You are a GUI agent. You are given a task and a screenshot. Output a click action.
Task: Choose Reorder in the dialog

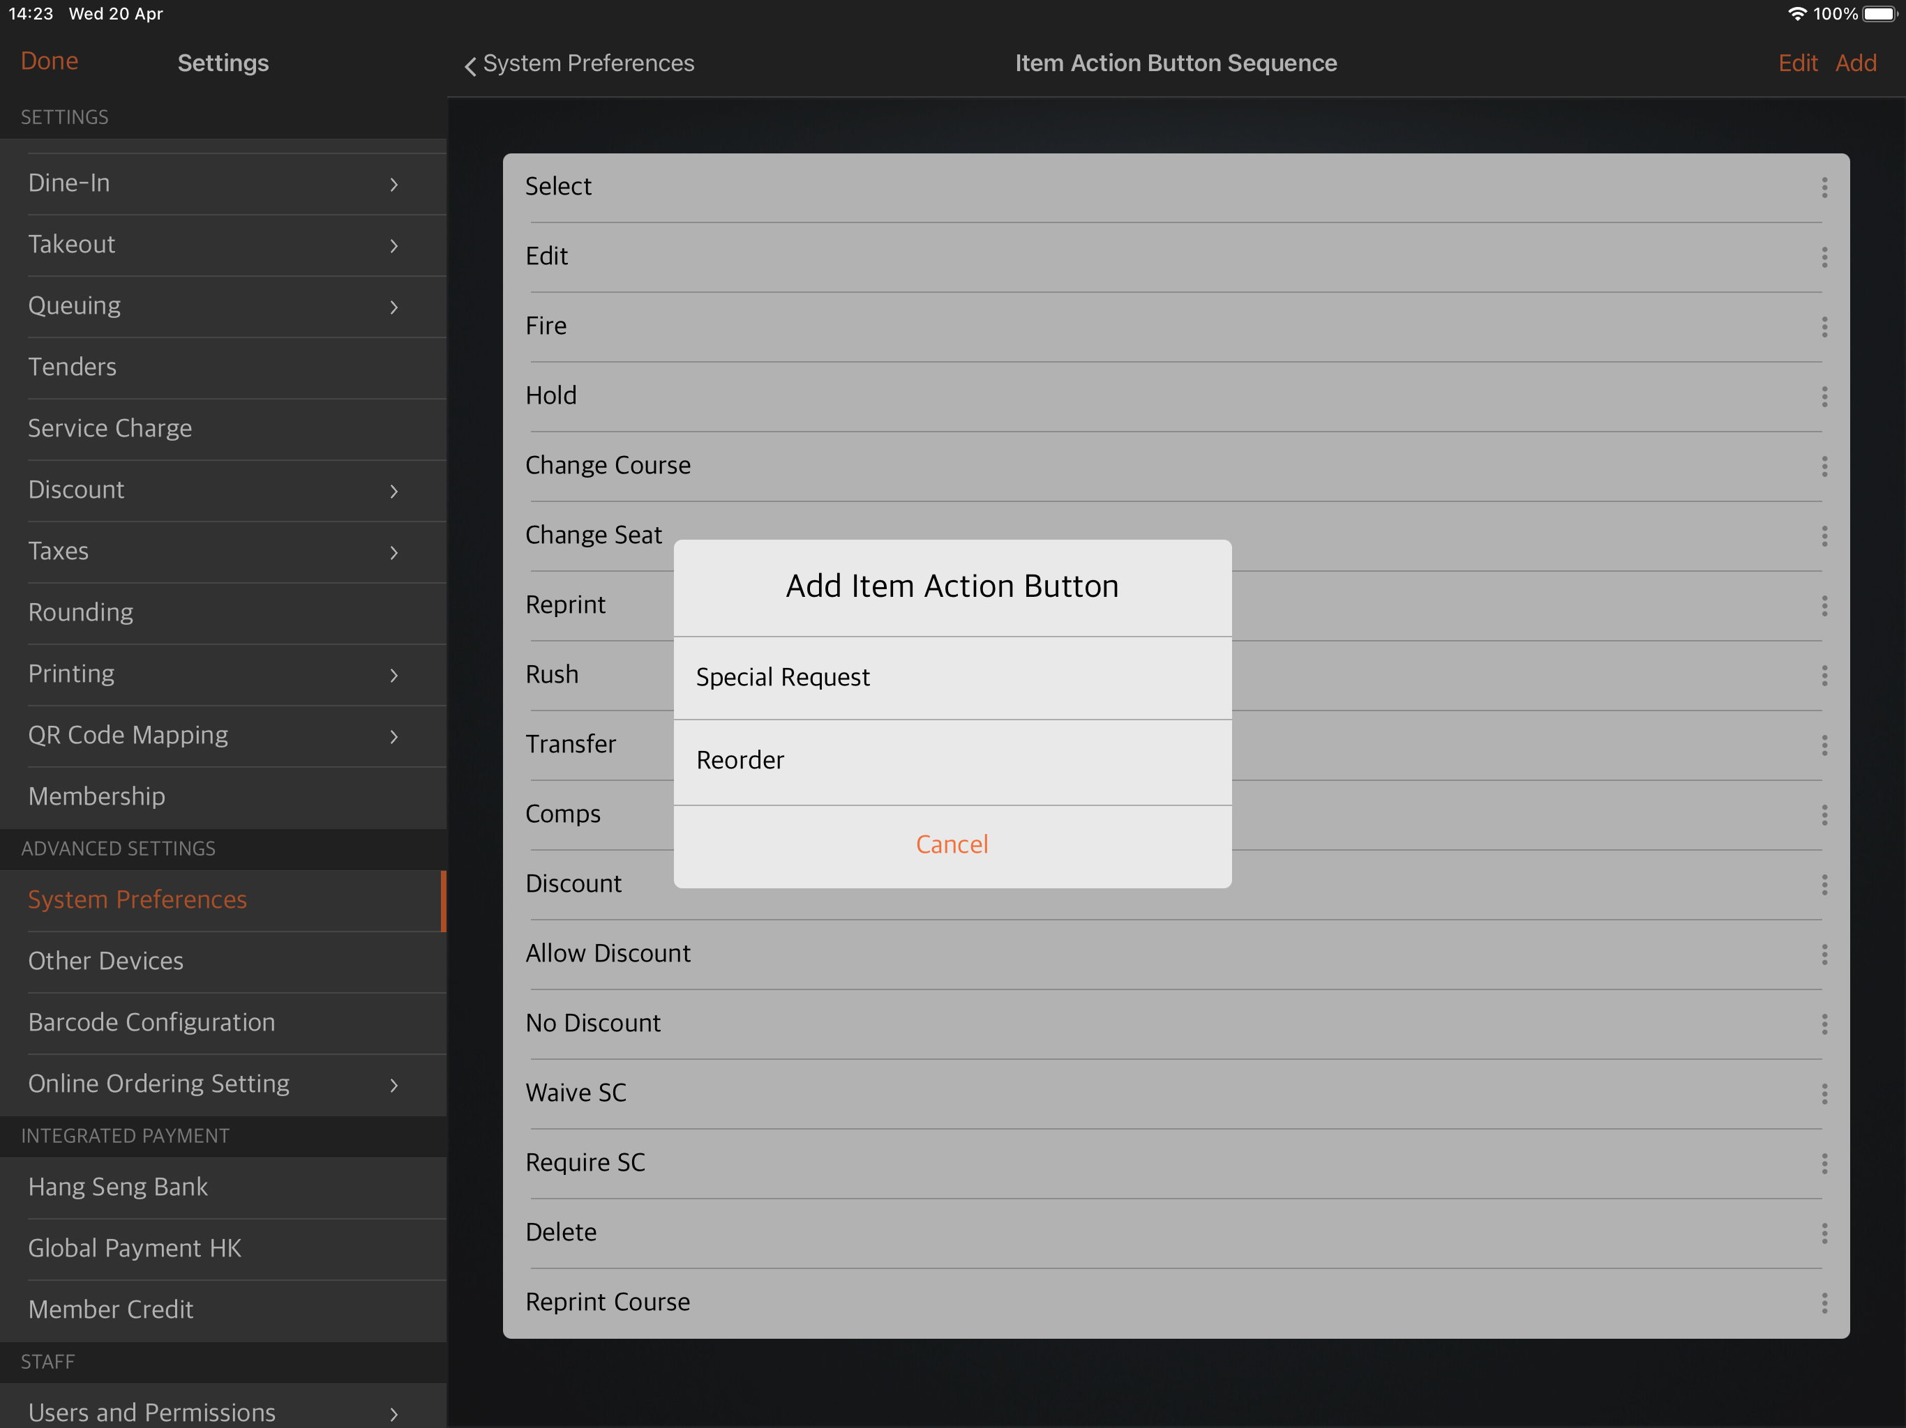(952, 761)
